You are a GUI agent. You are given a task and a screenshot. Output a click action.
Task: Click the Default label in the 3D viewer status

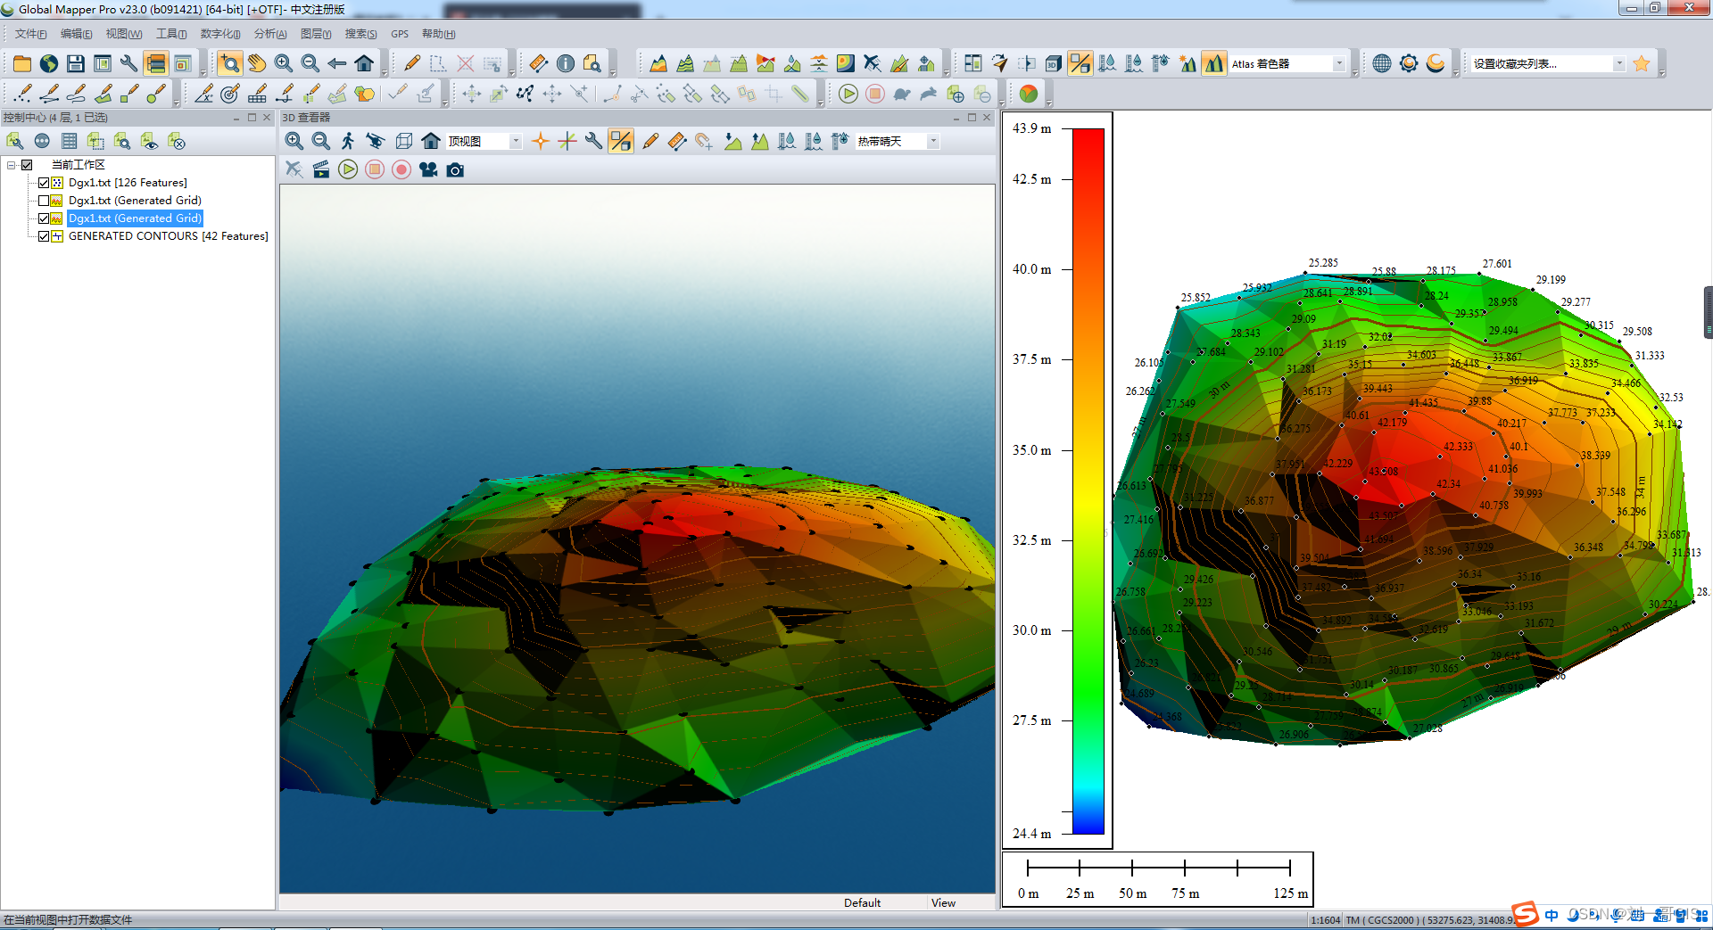point(862,902)
